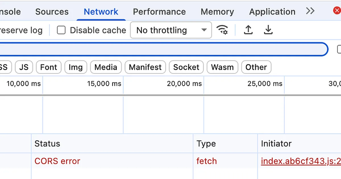Filter requests by JS type
The width and height of the screenshot is (341, 179).
(x=24, y=67)
